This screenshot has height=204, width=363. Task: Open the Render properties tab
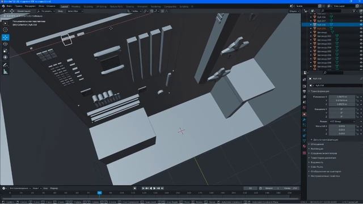(x=305, y=86)
